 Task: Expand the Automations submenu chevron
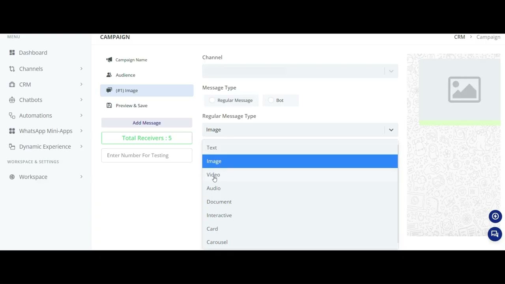pyautogui.click(x=81, y=115)
